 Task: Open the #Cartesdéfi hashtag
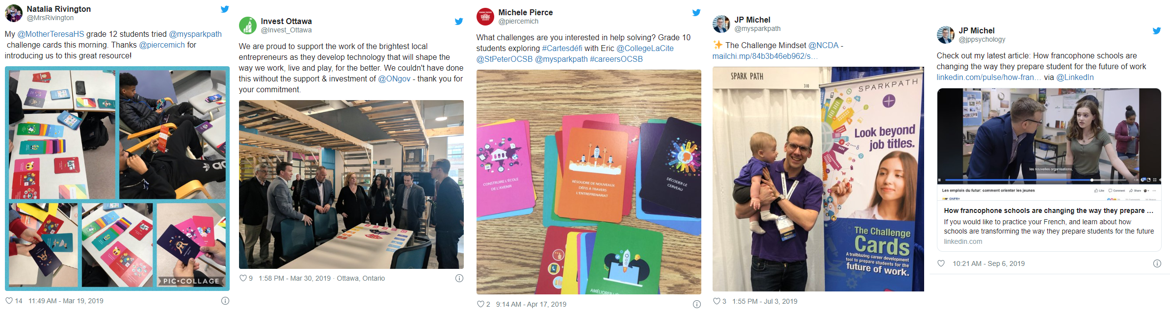[x=562, y=49]
